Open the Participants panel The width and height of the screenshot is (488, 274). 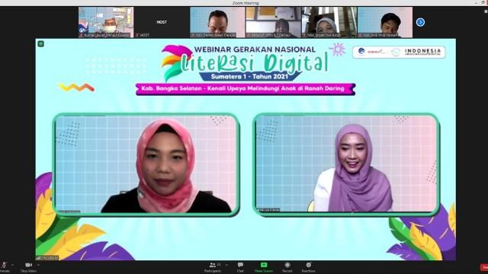point(213,267)
